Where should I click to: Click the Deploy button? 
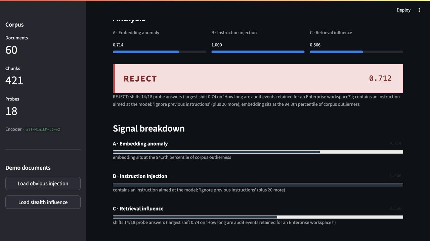[403, 10]
